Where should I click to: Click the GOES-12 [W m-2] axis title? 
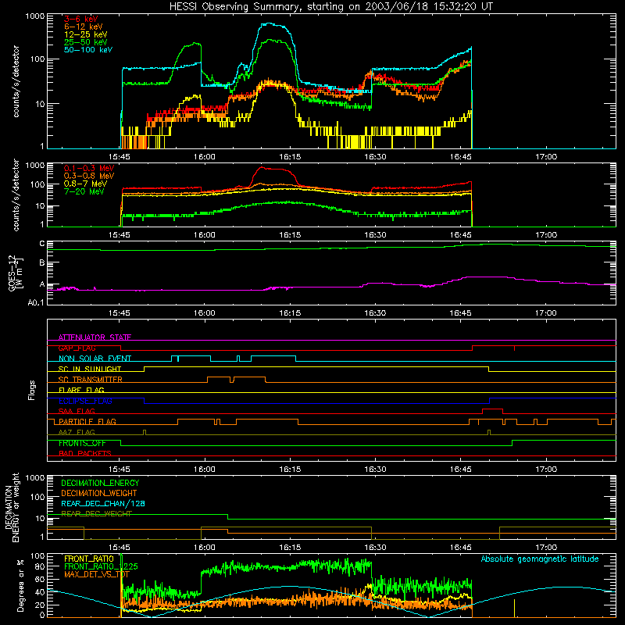point(15,273)
